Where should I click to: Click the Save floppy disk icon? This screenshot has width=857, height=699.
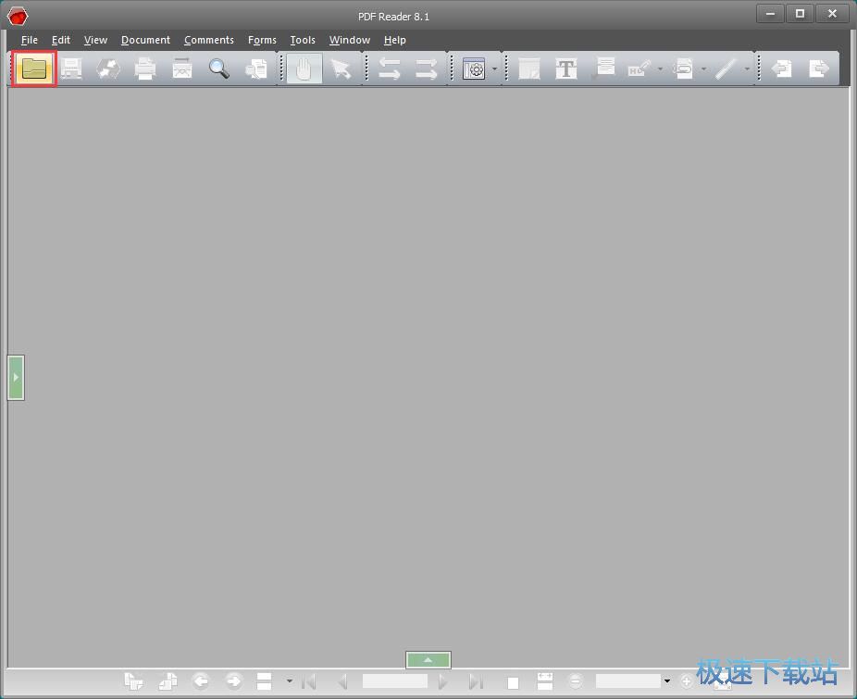point(71,69)
